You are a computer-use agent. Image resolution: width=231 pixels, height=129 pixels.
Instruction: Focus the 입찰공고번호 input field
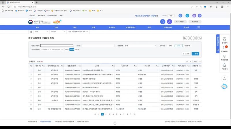point(57,46)
